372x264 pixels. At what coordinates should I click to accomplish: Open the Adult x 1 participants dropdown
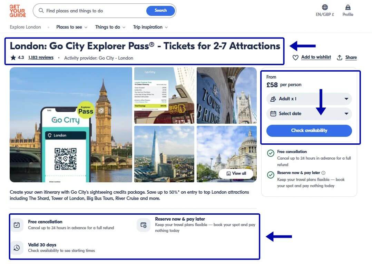(309, 99)
